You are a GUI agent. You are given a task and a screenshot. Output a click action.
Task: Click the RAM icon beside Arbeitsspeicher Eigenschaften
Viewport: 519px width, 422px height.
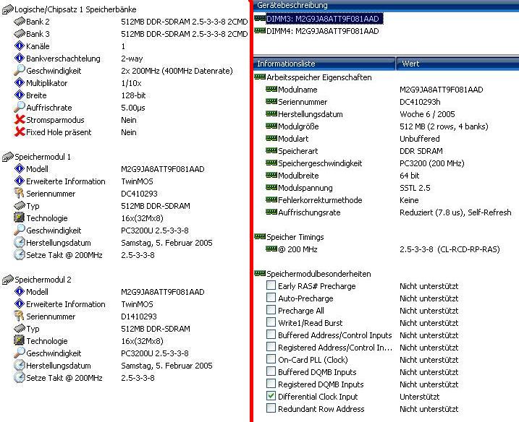tap(260, 77)
